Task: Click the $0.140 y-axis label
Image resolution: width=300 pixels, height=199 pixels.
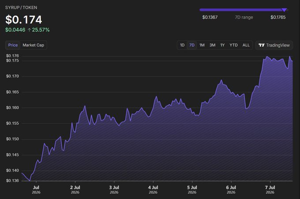Action: pos(12,170)
